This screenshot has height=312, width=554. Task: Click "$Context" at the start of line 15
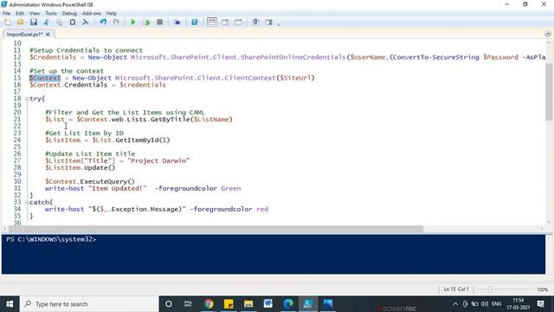click(45, 78)
